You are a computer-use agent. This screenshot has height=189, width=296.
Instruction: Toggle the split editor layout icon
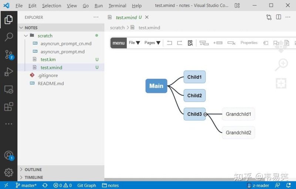coord(279,17)
